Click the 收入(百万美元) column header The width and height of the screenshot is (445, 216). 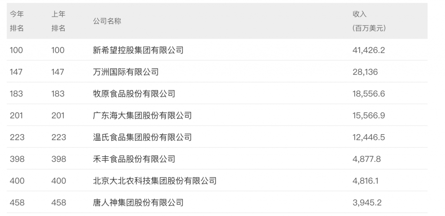pyautogui.click(x=369, y=21)
